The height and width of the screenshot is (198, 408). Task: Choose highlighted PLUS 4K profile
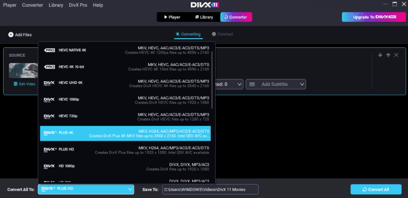coord(125,133)
